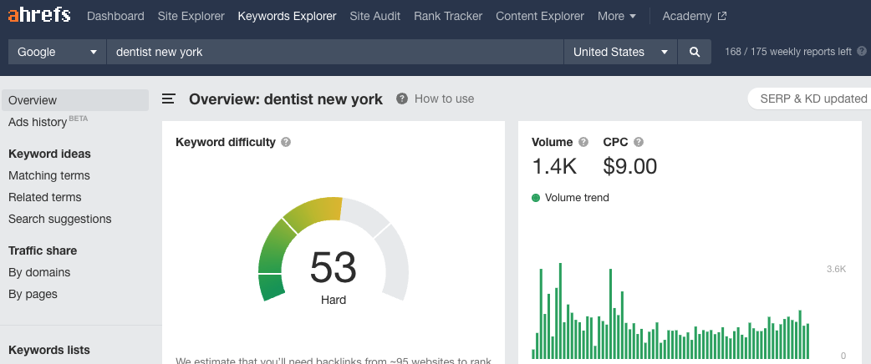Open Search suggestions
The image size is (871, 364).
tap(60, 219)
